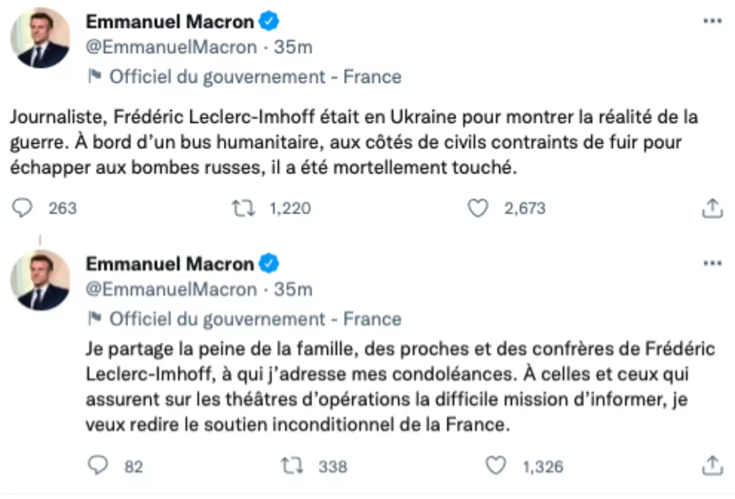This screenshot has width=735, height=499.
Task: Open Emmanuel Macron's avatar on second tweet
Action: pos(40,280)
